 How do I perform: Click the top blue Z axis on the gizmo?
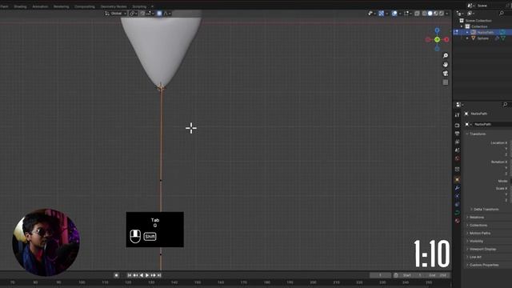coord(437,30)
